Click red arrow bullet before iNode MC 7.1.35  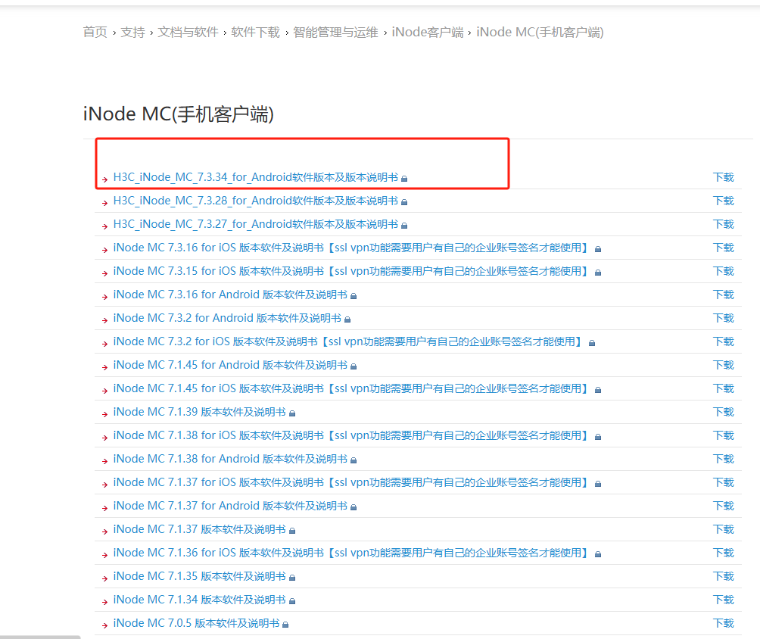pyautogui.click(x=104, y=578)
